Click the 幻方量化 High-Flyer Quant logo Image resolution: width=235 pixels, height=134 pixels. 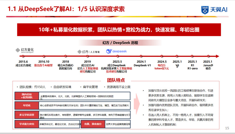point(25,50)
